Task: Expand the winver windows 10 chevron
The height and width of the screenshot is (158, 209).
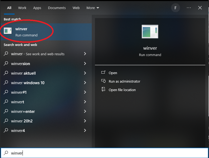Action: point(85,83)
